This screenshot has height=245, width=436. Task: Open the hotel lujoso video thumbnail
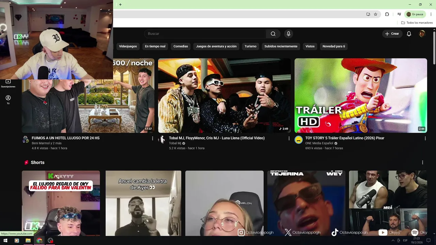(x=88, y=106)
